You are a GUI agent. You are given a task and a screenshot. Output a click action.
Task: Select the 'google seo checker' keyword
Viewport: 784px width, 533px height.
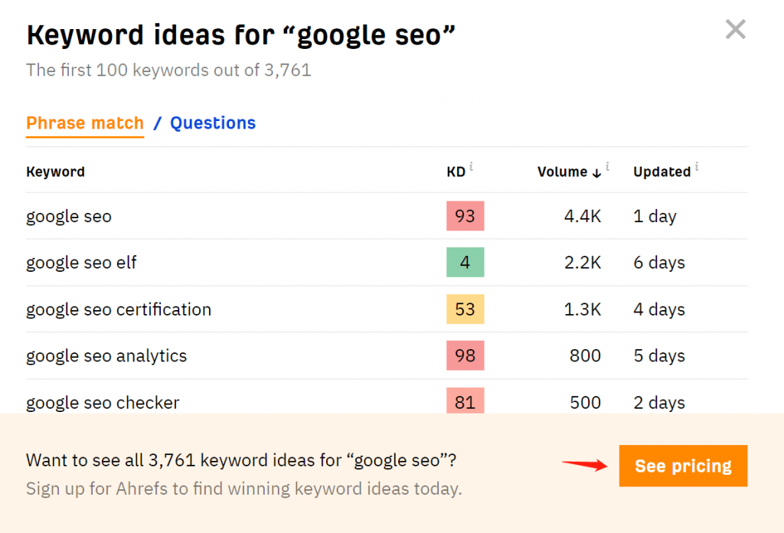[x=101, y=403]
